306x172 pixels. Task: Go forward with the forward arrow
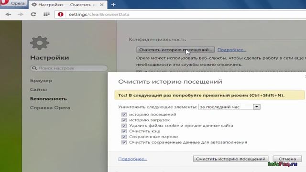click(x=21, y=14)
